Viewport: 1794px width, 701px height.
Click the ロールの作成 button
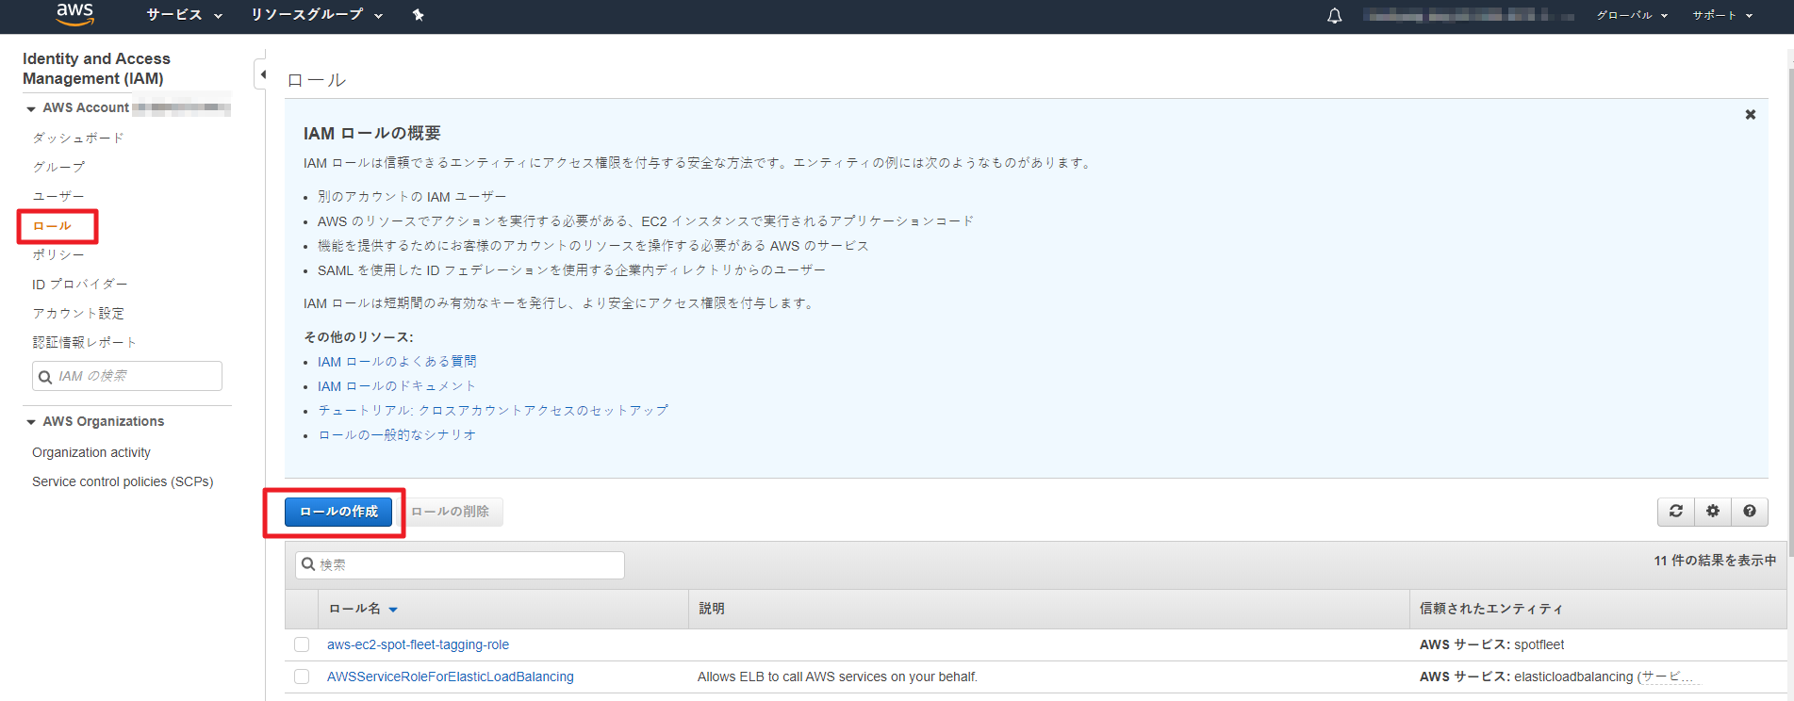coord(338,512)
